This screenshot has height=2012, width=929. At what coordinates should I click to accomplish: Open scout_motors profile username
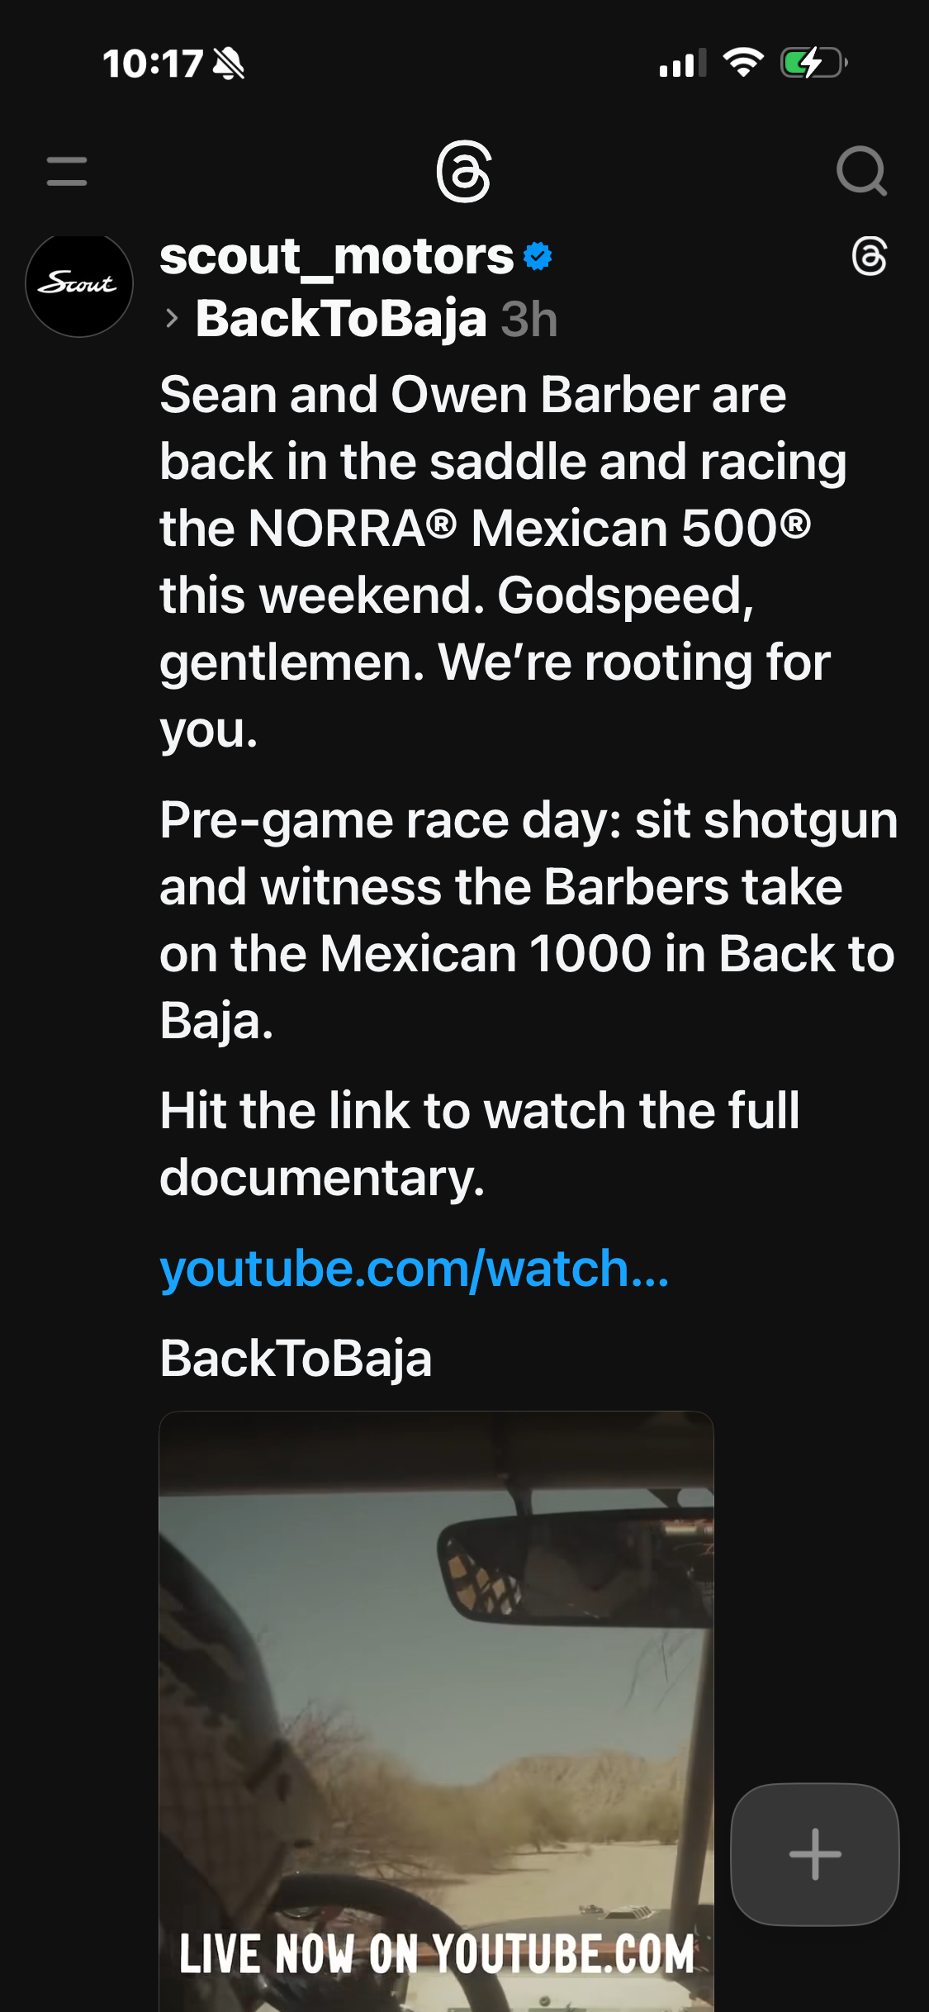tap(337, 256)
